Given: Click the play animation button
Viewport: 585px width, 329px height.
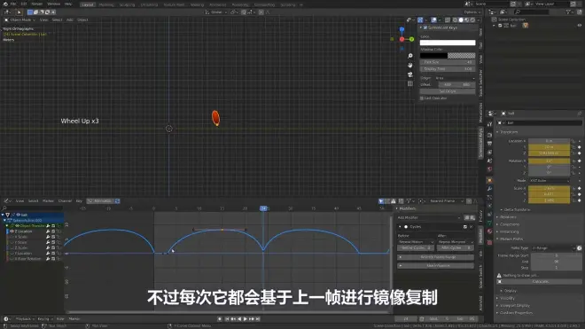Looking at the screenshot, I should 246,319.
